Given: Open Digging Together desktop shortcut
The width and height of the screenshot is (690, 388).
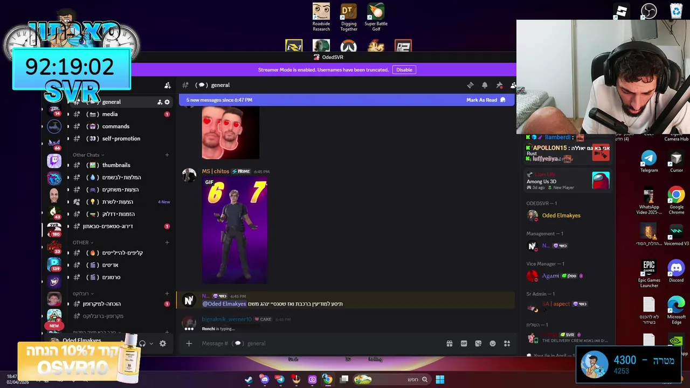Looking at the screenshot, I should point(349,17).
